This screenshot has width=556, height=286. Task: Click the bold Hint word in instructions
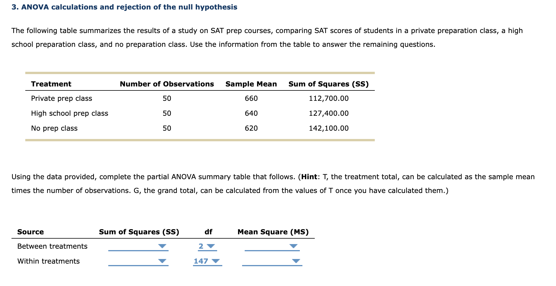coord(309,177)
